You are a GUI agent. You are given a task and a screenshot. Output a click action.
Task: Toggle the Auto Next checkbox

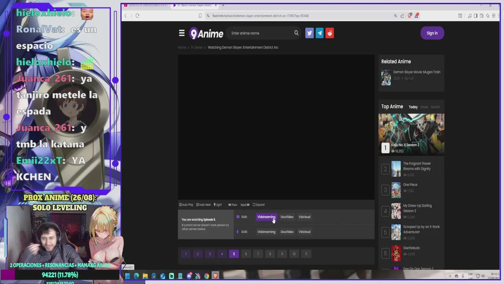click(x=204, y=205)
